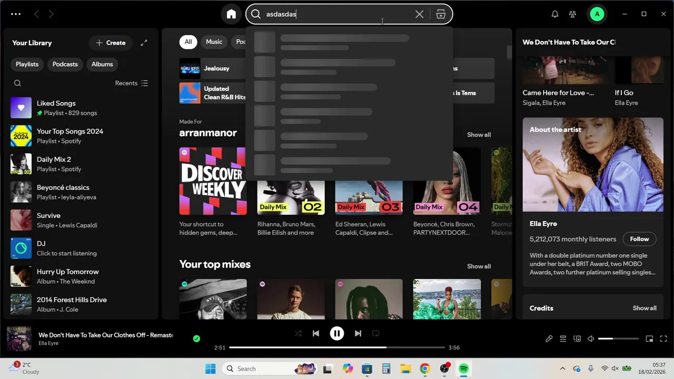Open the Discover Weekly card
Viewport: 674px width, 379px height.
click(213, 193)
